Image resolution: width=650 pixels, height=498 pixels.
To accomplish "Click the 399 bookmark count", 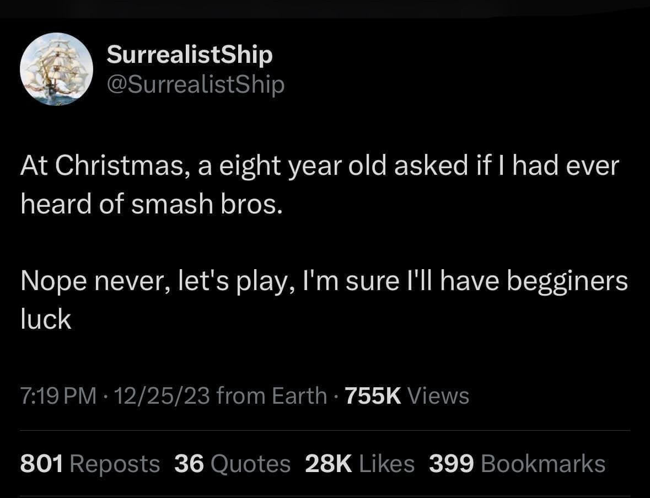I will coord(451,464).
